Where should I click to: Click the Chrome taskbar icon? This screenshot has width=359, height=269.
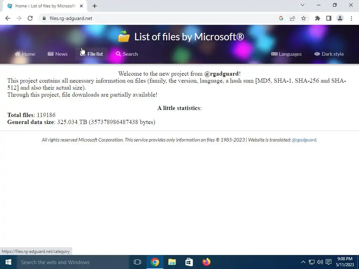(155, 262)
